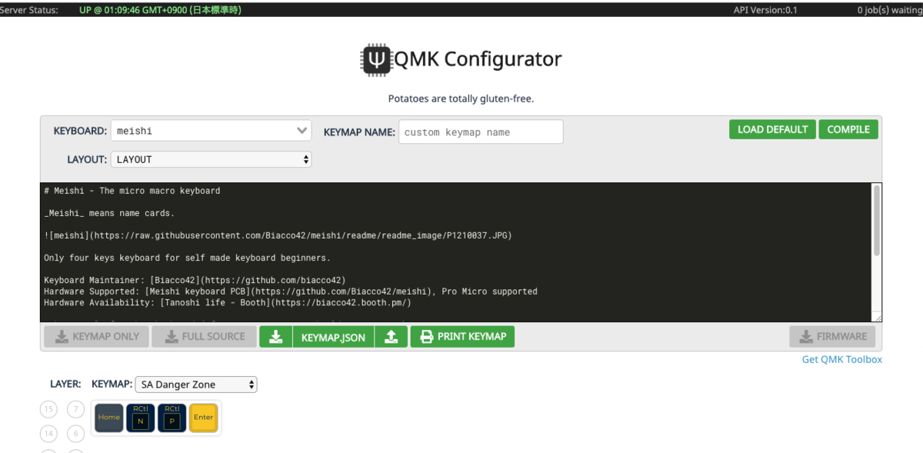Select the RCtl N key
Viewport: 923px width, 453px height.
[x=141, y=418]
